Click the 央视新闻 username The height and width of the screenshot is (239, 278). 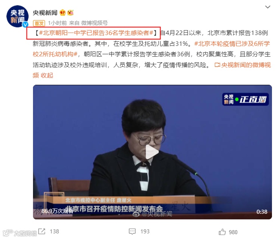pos(45,13)
